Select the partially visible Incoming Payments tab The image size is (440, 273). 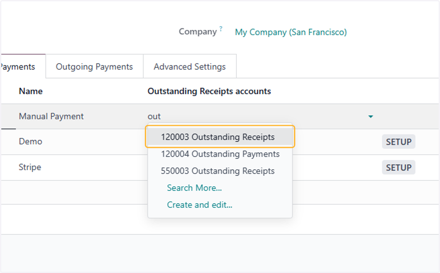tap(23, 67)
